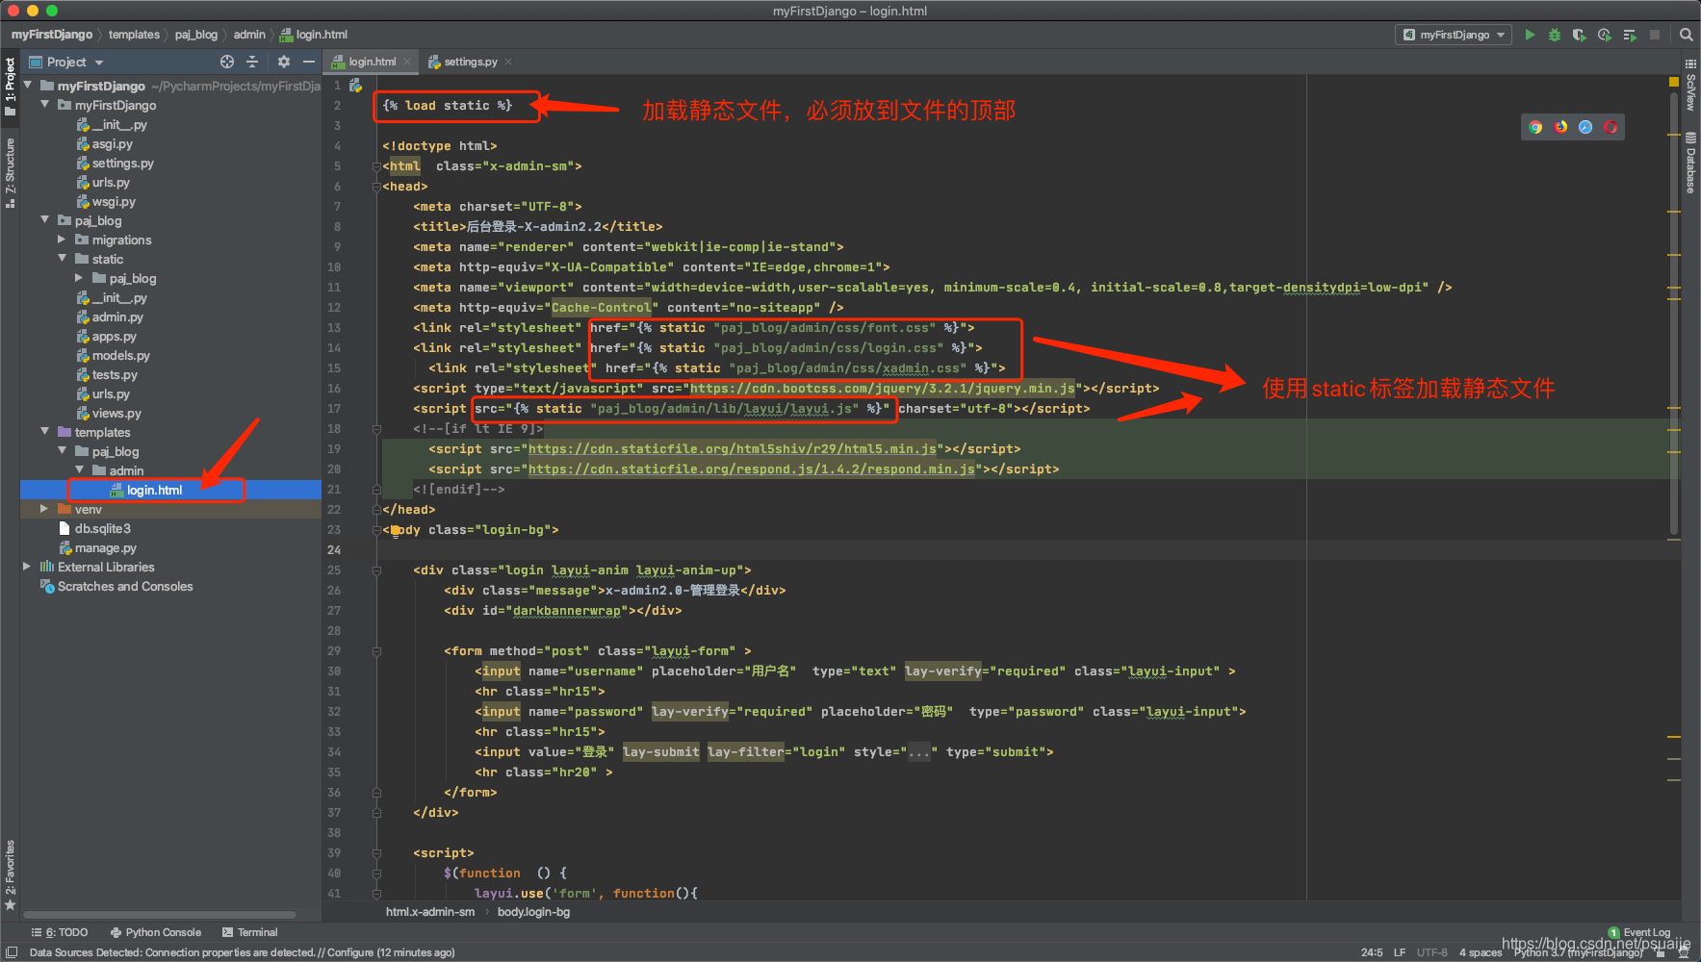Expand the paj_blog folder inside static
This screenshot has height=962, width=1701.
coord(80,278)
